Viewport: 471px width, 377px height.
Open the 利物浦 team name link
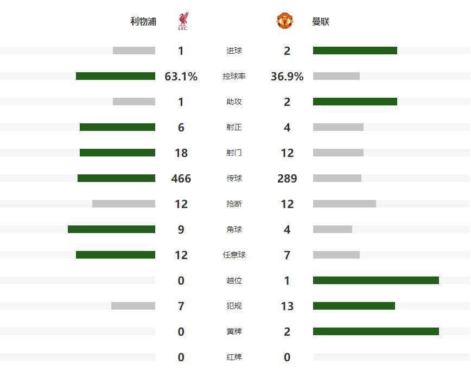point(143,22)
